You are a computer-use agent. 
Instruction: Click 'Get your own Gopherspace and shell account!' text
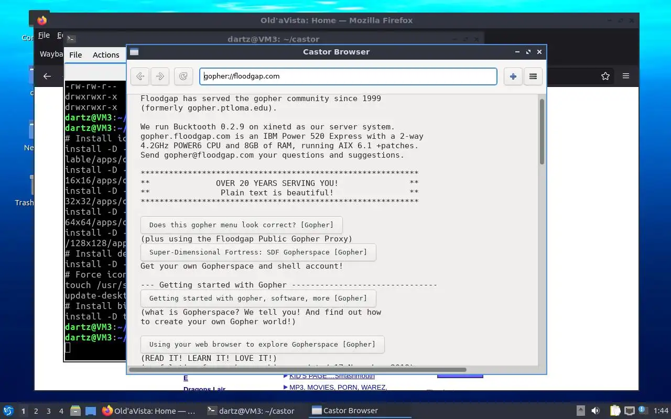coord(242,266)
